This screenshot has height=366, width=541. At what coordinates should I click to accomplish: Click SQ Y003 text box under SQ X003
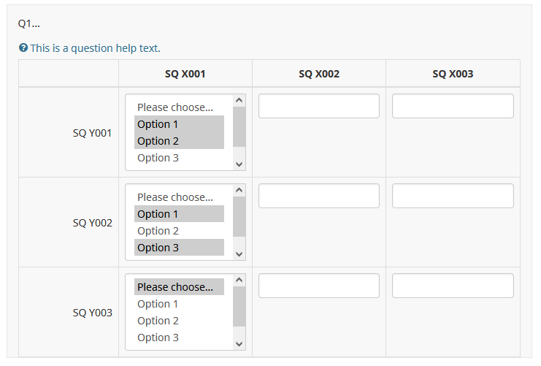coord(453,286)
